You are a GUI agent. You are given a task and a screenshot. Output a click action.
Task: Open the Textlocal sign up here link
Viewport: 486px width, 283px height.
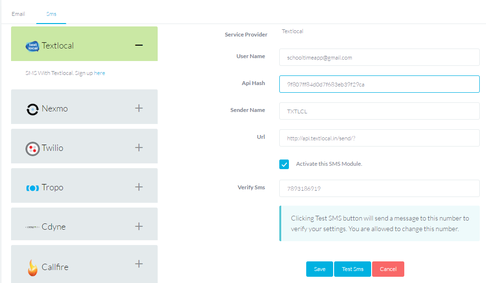[100, 73]
